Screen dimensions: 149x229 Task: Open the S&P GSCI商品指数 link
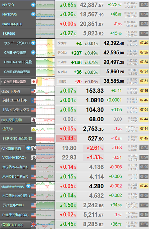(x=17, y=138)
